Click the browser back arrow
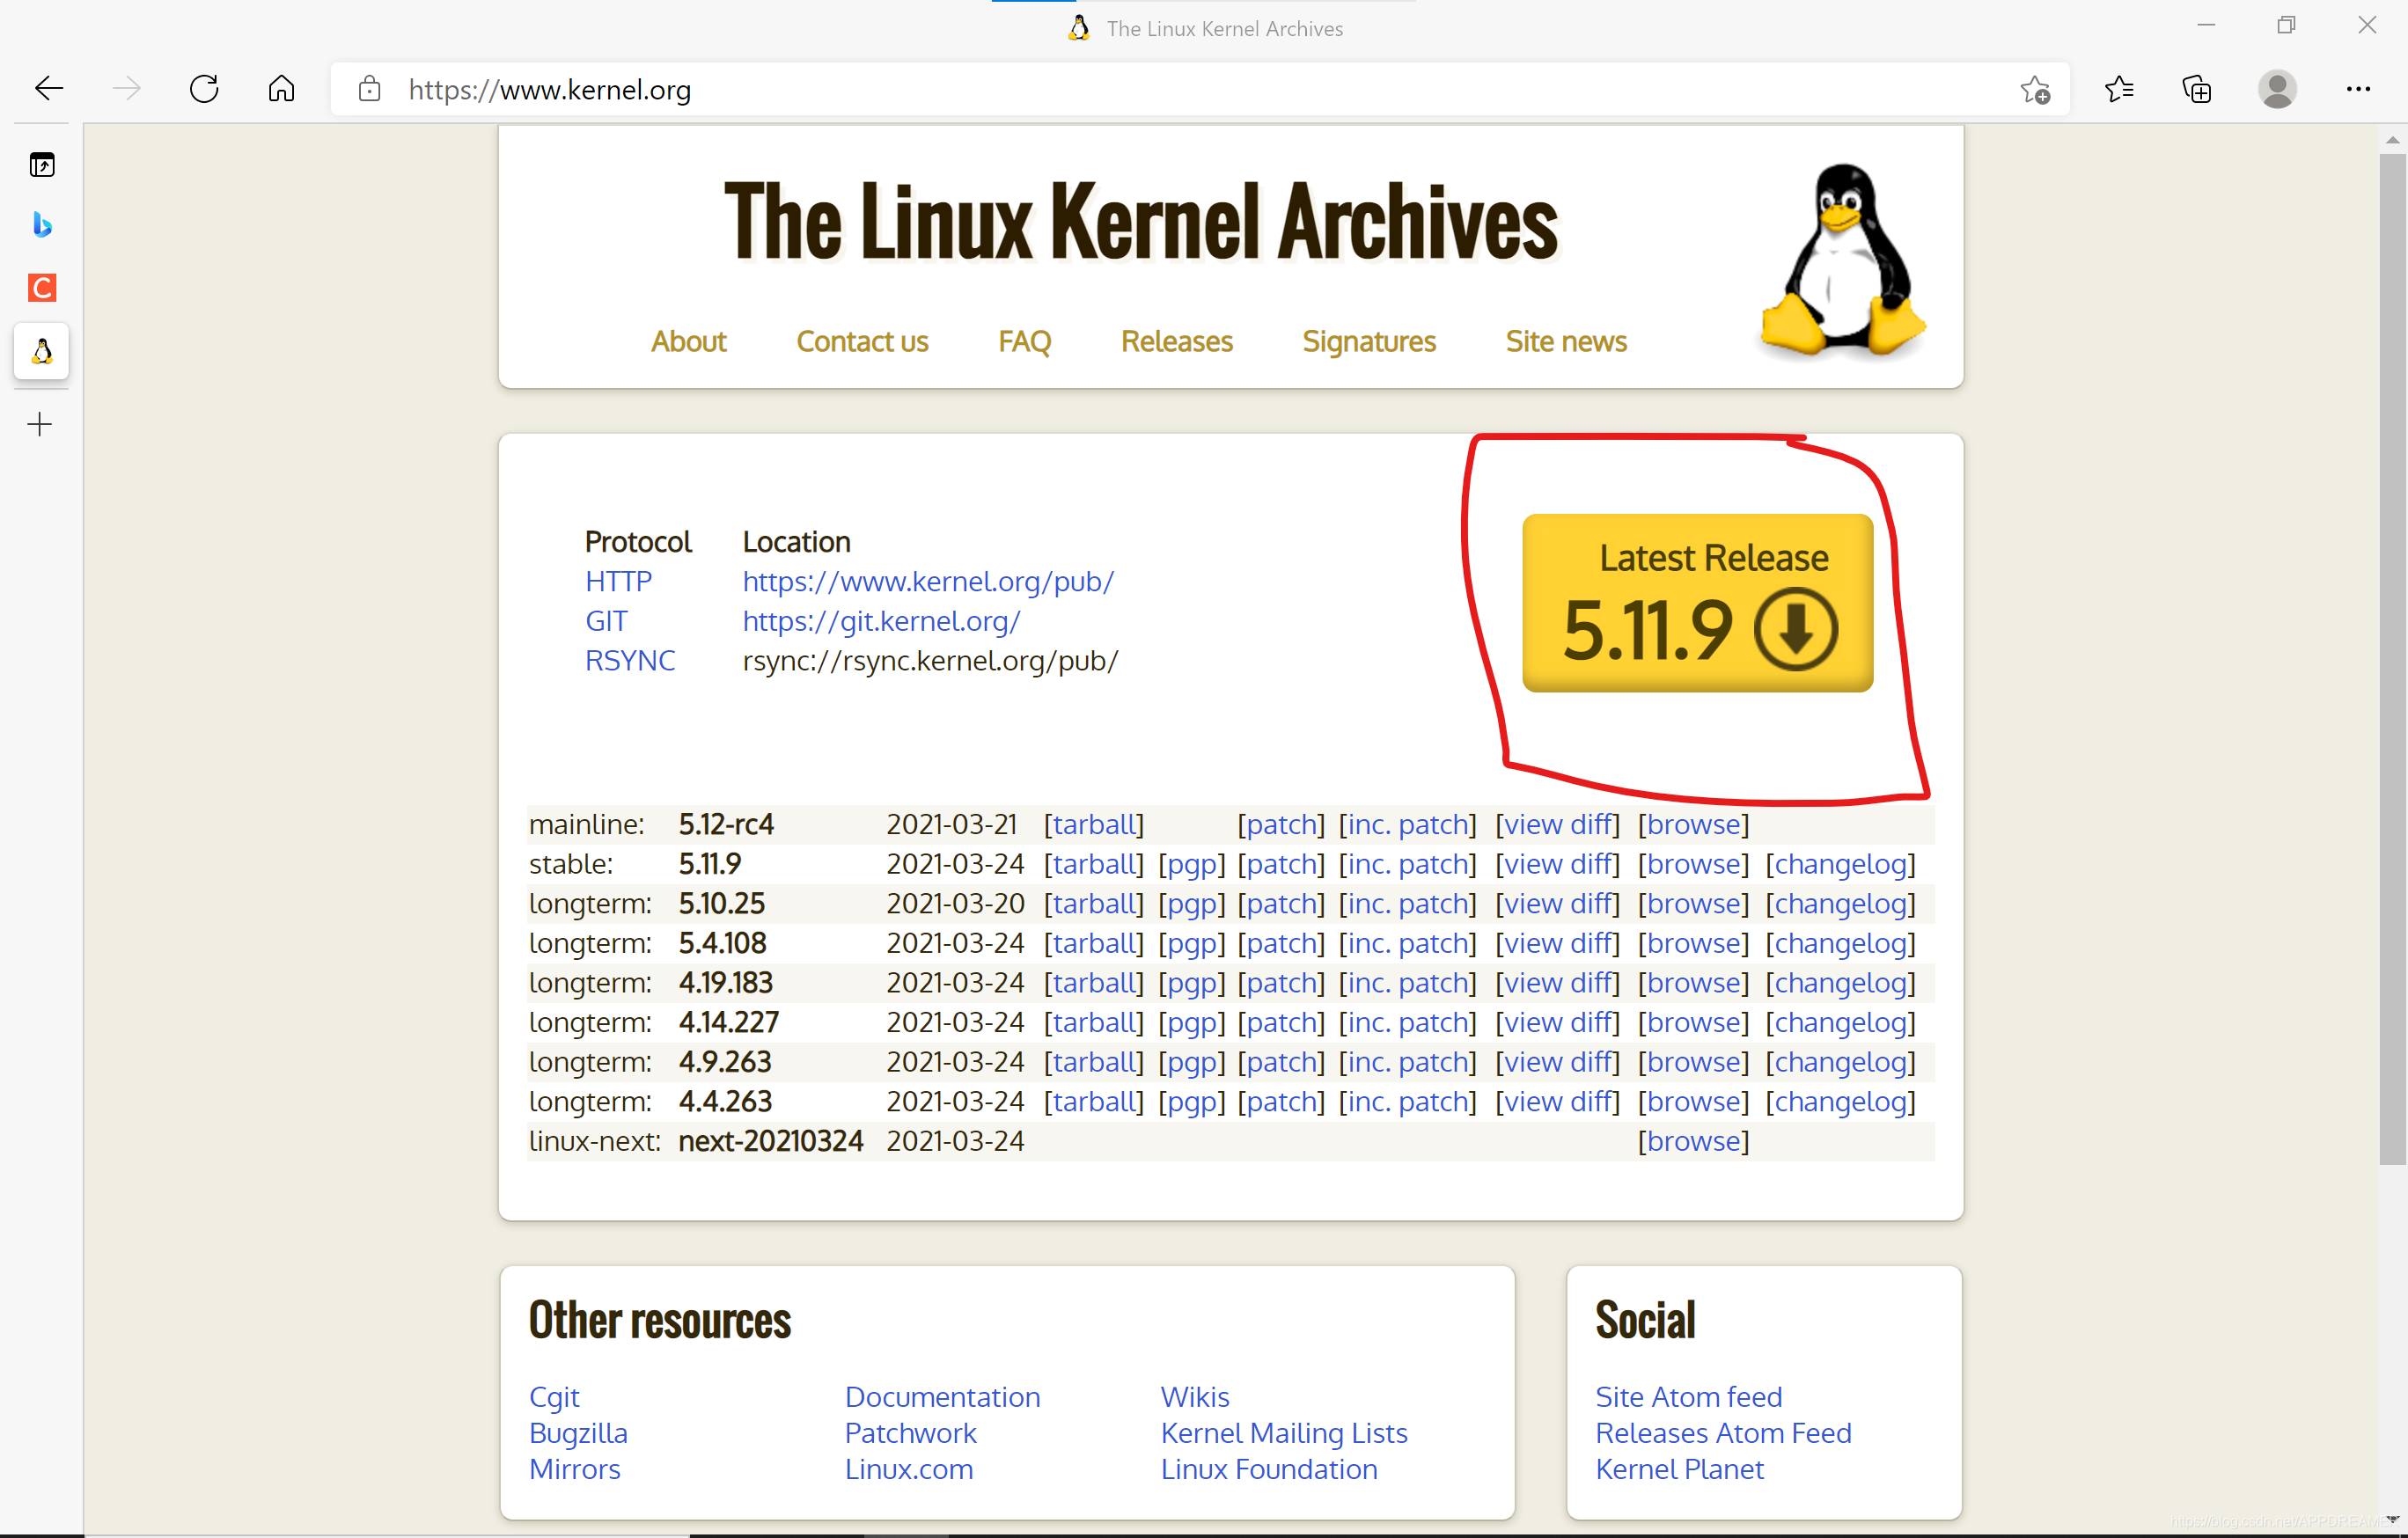This screenshot has width=2408, height=1538. point(48,89)
